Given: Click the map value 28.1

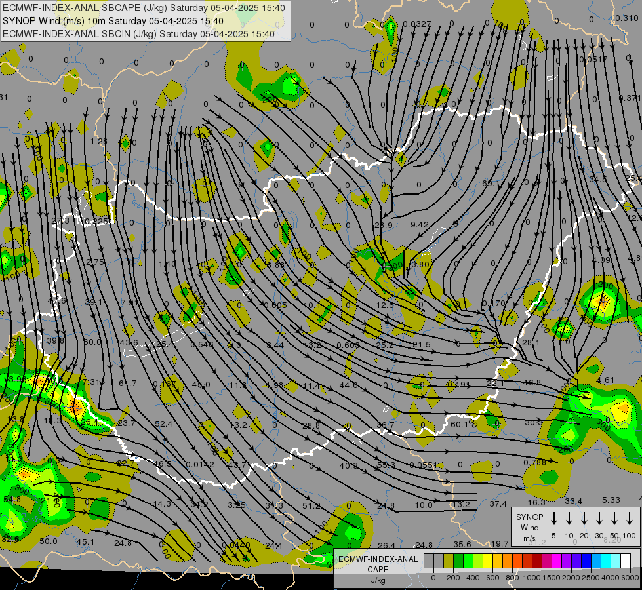Looking at the screenshot, I should (x=531, y=343).
